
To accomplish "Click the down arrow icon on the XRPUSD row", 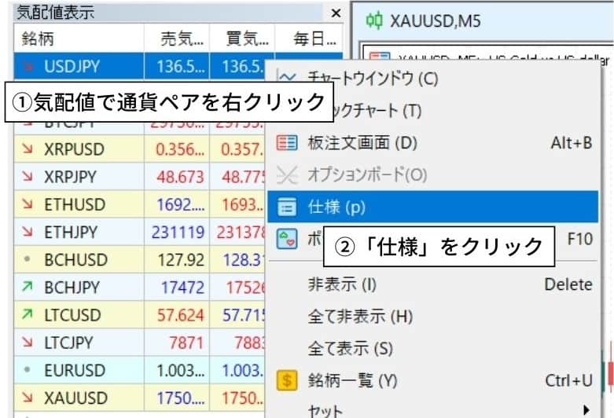I will pos(28,148).
